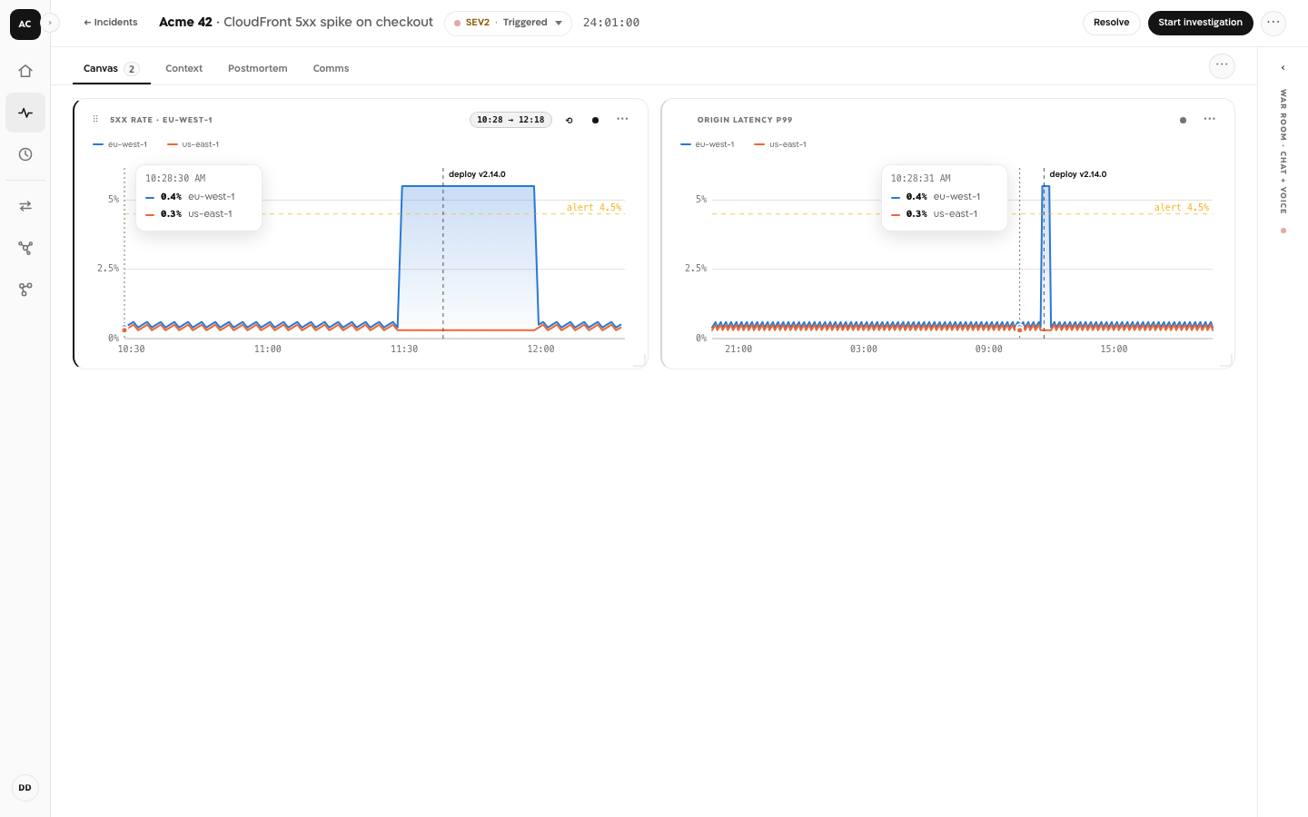
Task: Open the clock history sidebar icon
Action: pos(25,154)
